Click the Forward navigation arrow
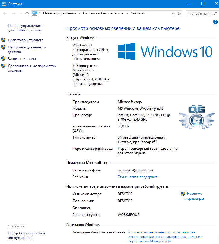The image size is (219, 244). click(x=14, y=14)
